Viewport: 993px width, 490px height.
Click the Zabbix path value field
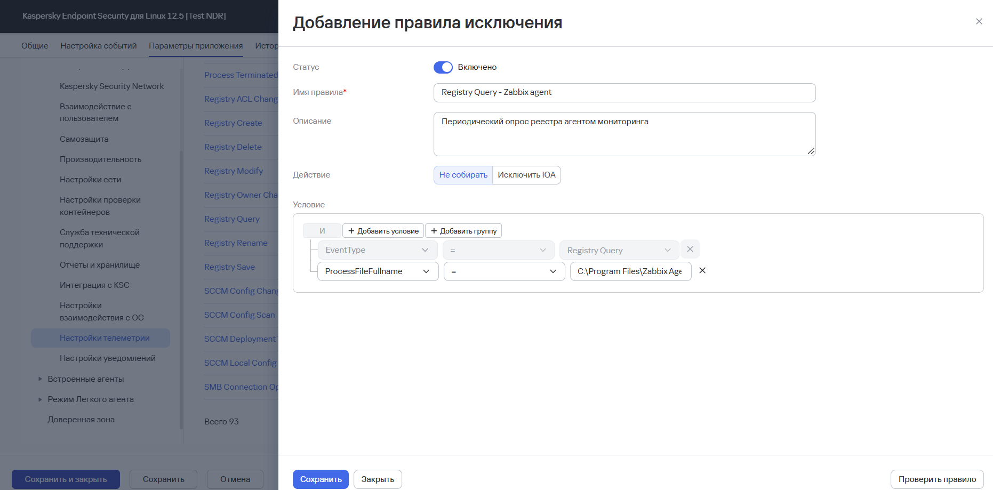pos(630,271)
